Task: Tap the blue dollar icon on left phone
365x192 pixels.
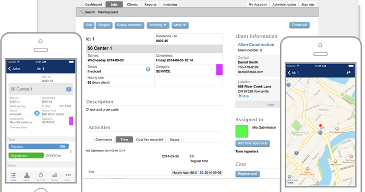Action: [x=37, y=113]
